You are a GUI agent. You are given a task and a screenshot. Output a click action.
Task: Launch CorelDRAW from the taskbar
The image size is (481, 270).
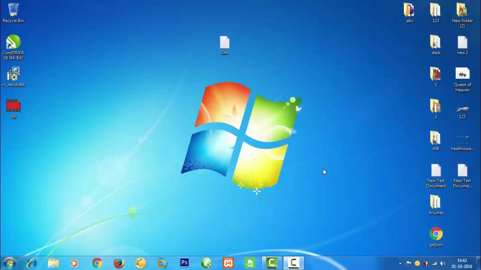(x=206, y=263)
